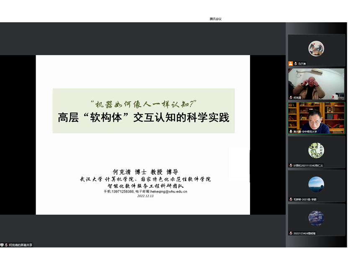This screenshot has height=260, width=348.
Task: Click the muted mic icon beside 何克清's video name
Action: (291, 98)
